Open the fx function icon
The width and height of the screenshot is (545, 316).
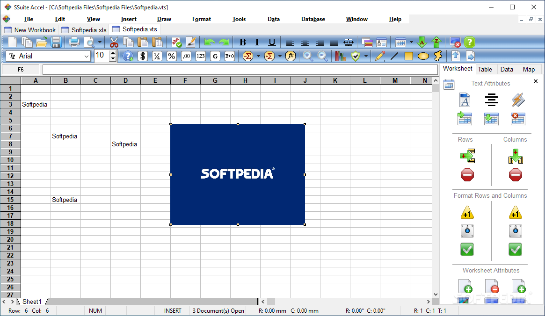[291, 56]
